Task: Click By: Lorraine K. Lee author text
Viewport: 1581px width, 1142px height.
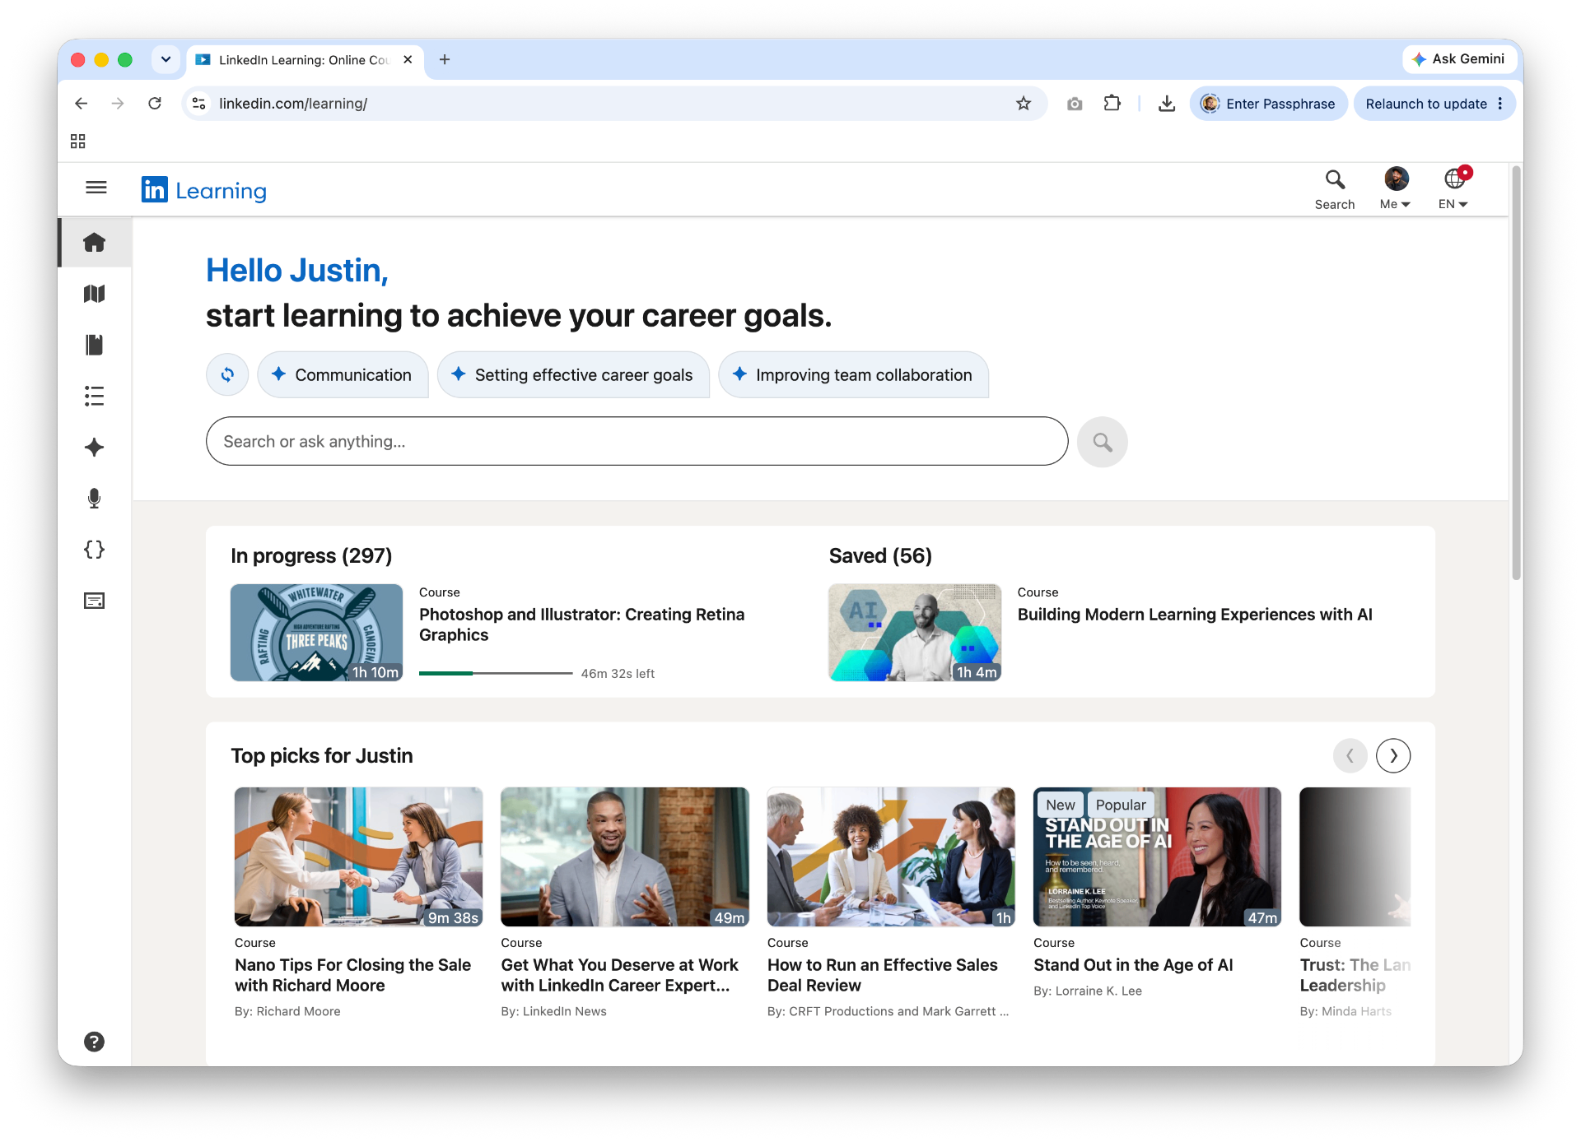Action: tap(1087, 991)
